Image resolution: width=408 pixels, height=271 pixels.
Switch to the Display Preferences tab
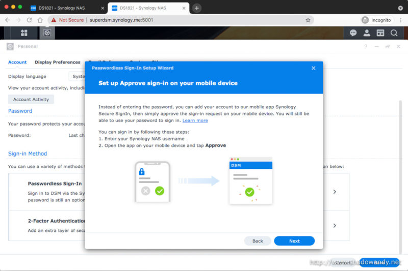pyautogui.click(x=57, y=62)
